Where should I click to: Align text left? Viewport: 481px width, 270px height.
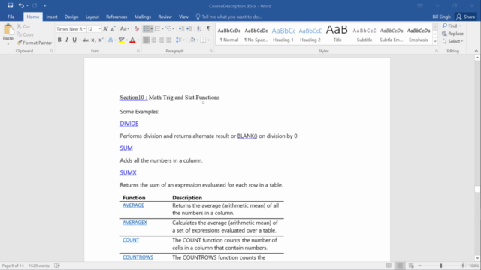147,40
